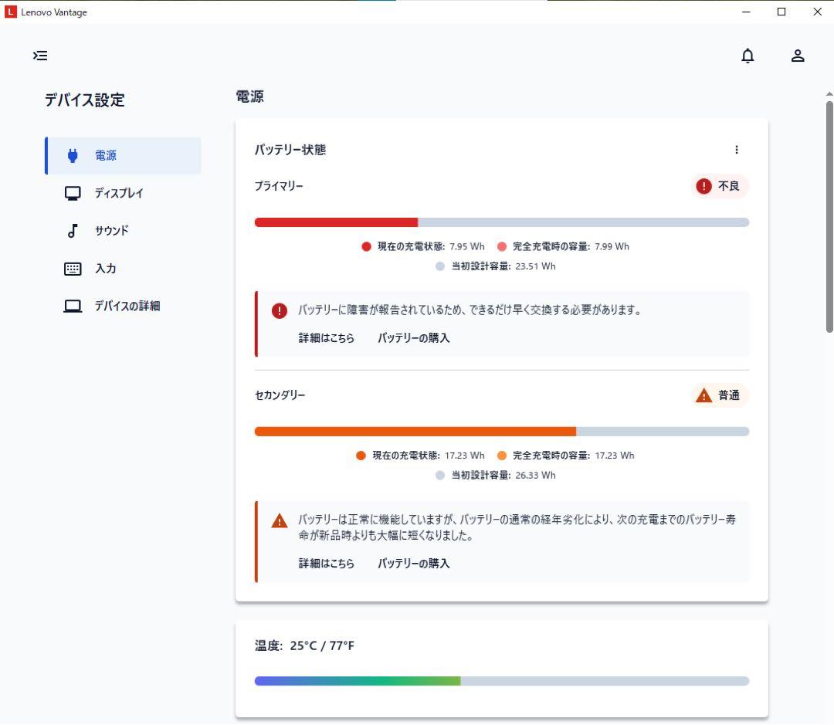This screenshot has height=725, width=834.
Task: Click the 電源 plug icon in sidebar
Action: [x=73, y=156]
